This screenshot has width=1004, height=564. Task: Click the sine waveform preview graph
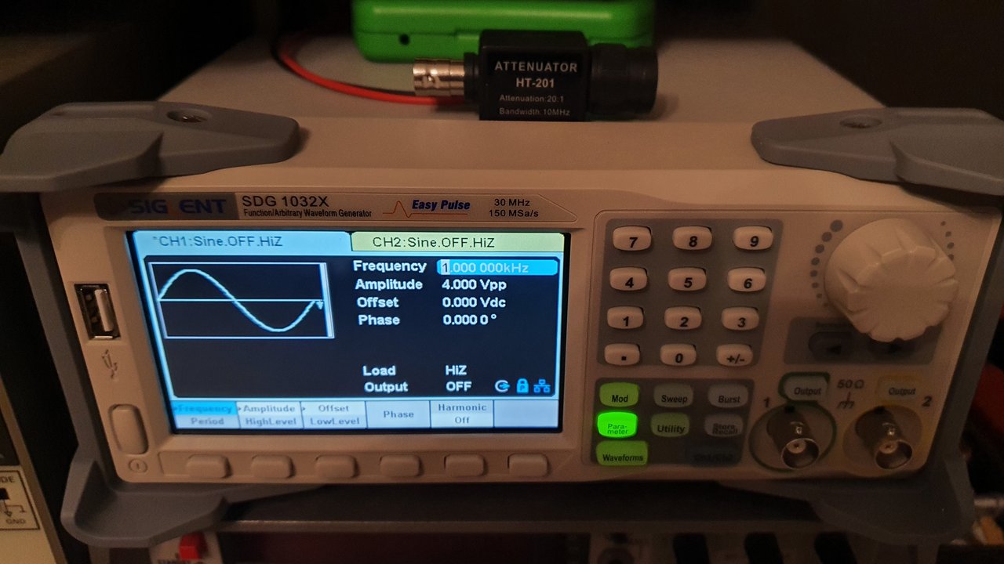242,301
